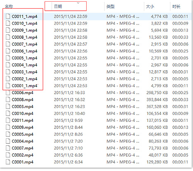
Task: Click the 大小 column header
Action: point(150,6)
